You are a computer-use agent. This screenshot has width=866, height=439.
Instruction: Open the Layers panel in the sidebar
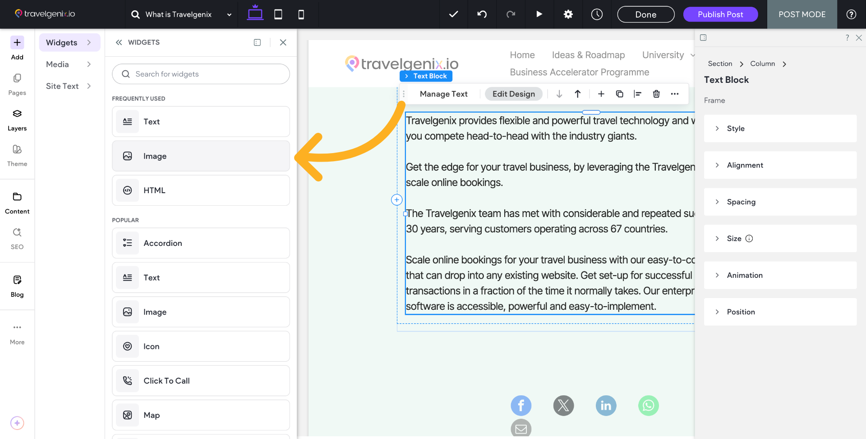pyautogui.click(x=17, y=119)
